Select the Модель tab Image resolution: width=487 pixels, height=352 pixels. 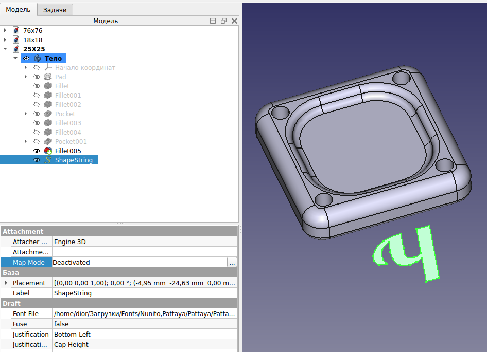point(18,9)
